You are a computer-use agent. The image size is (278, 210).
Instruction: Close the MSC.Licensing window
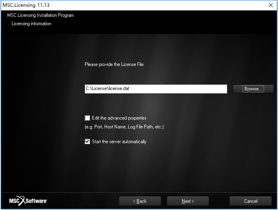click(x=270, y=5)
